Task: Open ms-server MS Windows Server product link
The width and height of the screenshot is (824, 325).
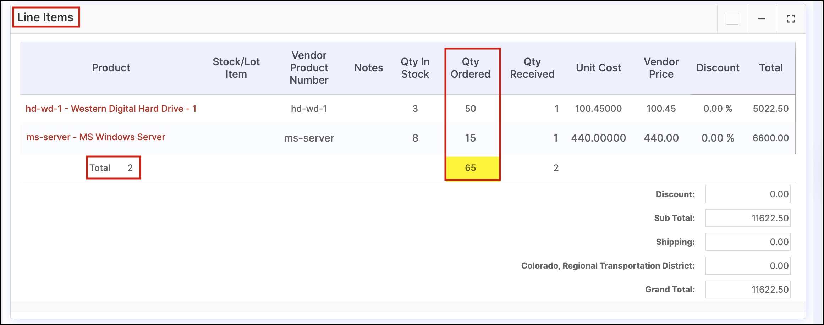Action: click(x=96, y=137)
